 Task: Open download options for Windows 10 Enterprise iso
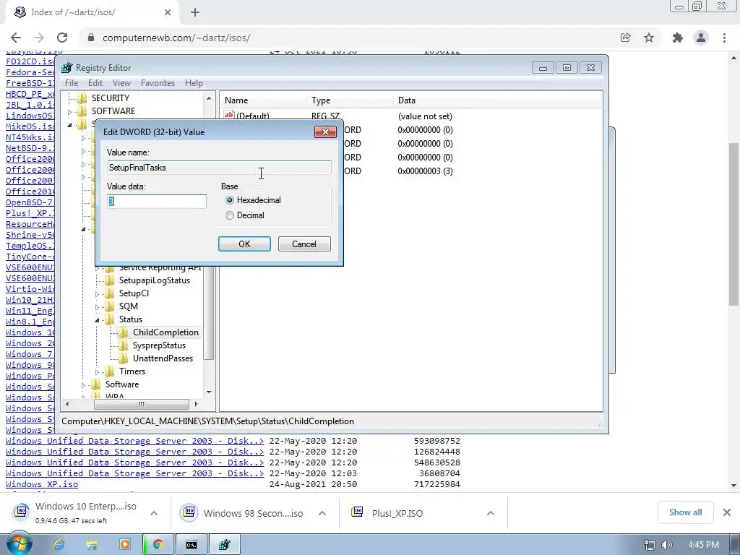click(153, 513)
